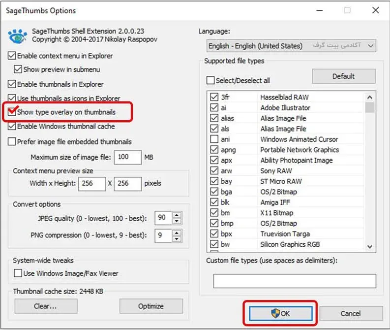Uncheck the ai Adobe Illustrator file type
The width and height of the screenshot is (390, 330).
(214, 107)
